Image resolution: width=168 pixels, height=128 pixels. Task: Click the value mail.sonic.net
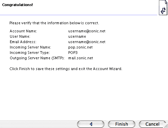point(81,58)
